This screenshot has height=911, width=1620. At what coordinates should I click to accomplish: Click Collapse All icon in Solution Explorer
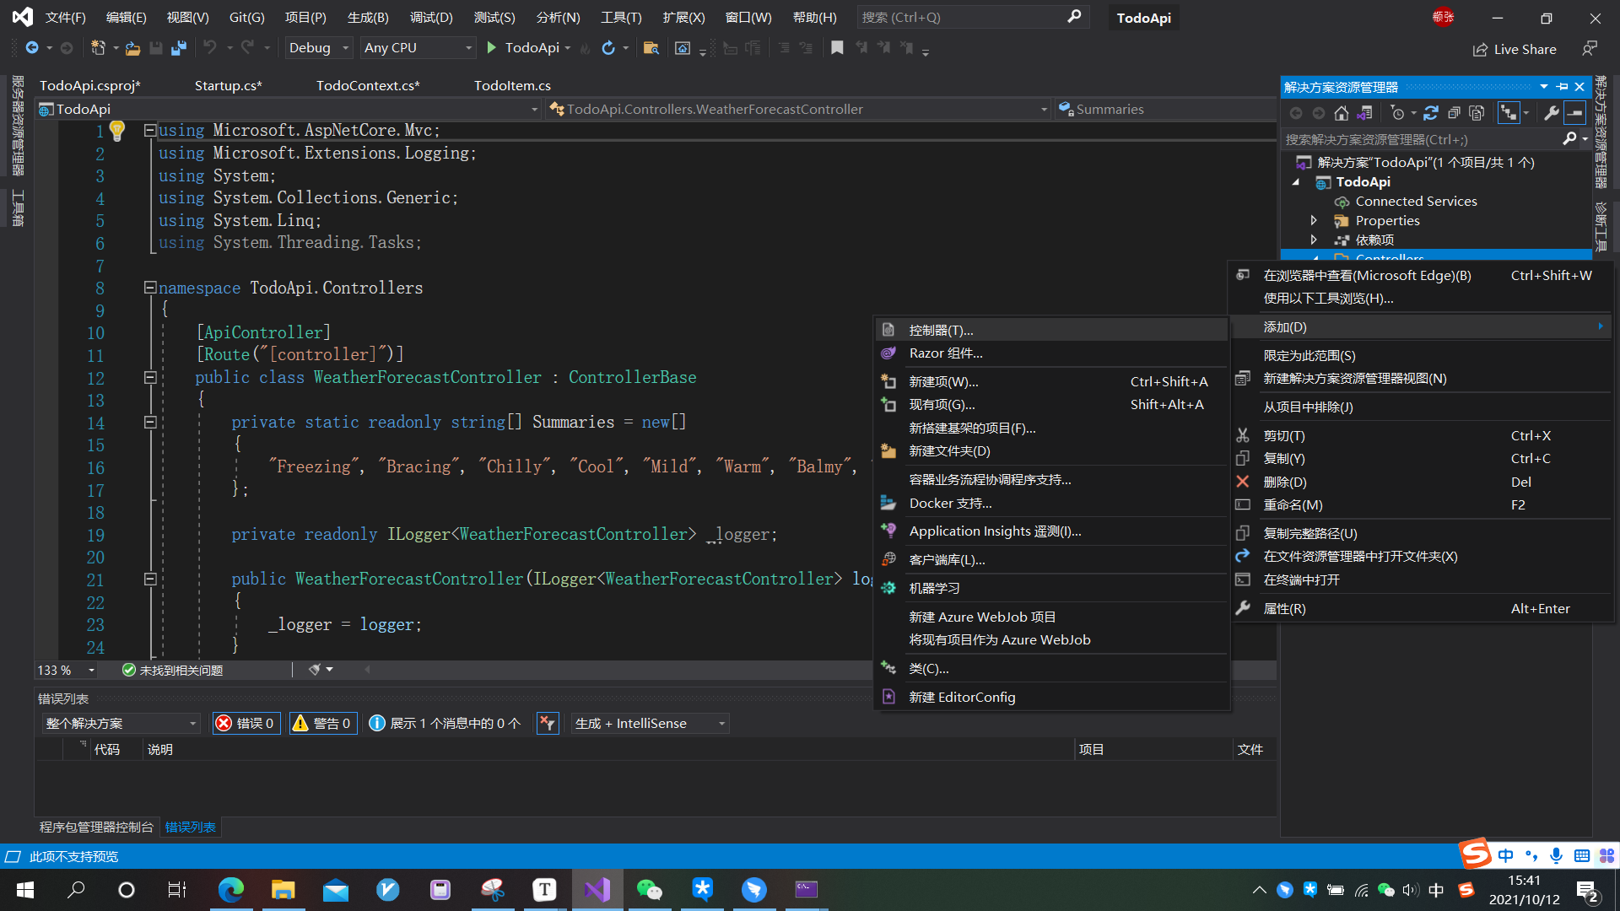(x=1454, y=113)
